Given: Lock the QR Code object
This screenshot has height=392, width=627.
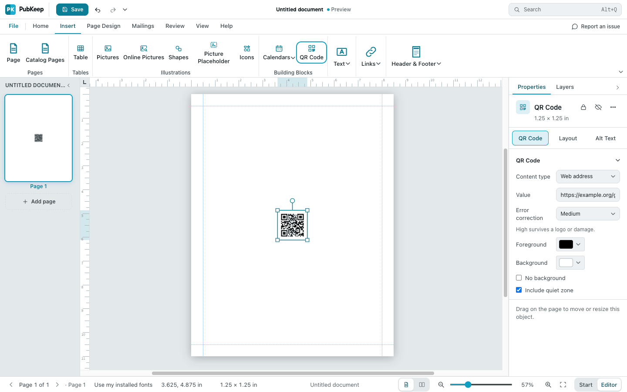Looking at the screenshot, I should (x=583, y=107).
